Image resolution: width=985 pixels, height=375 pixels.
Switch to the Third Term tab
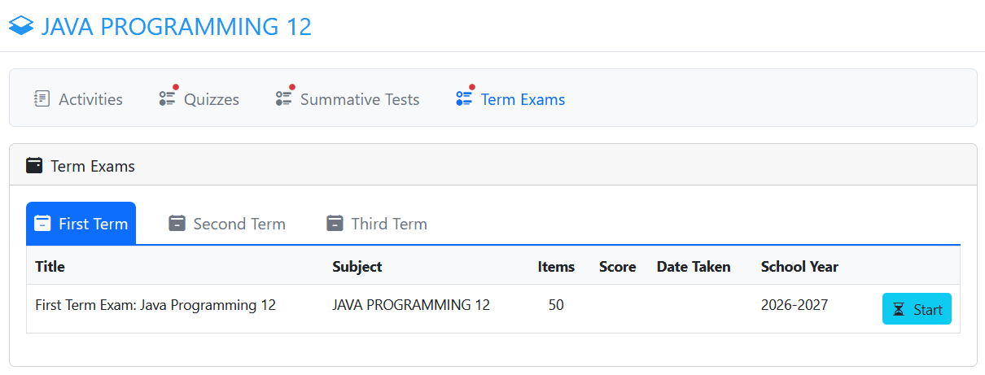(x=377, y=224)
